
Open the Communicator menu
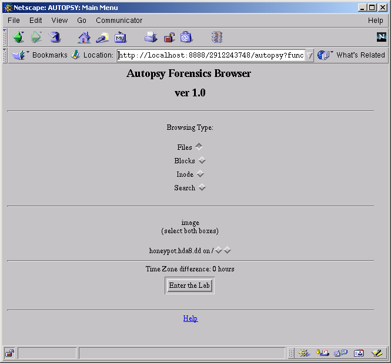tap(119, 21)
